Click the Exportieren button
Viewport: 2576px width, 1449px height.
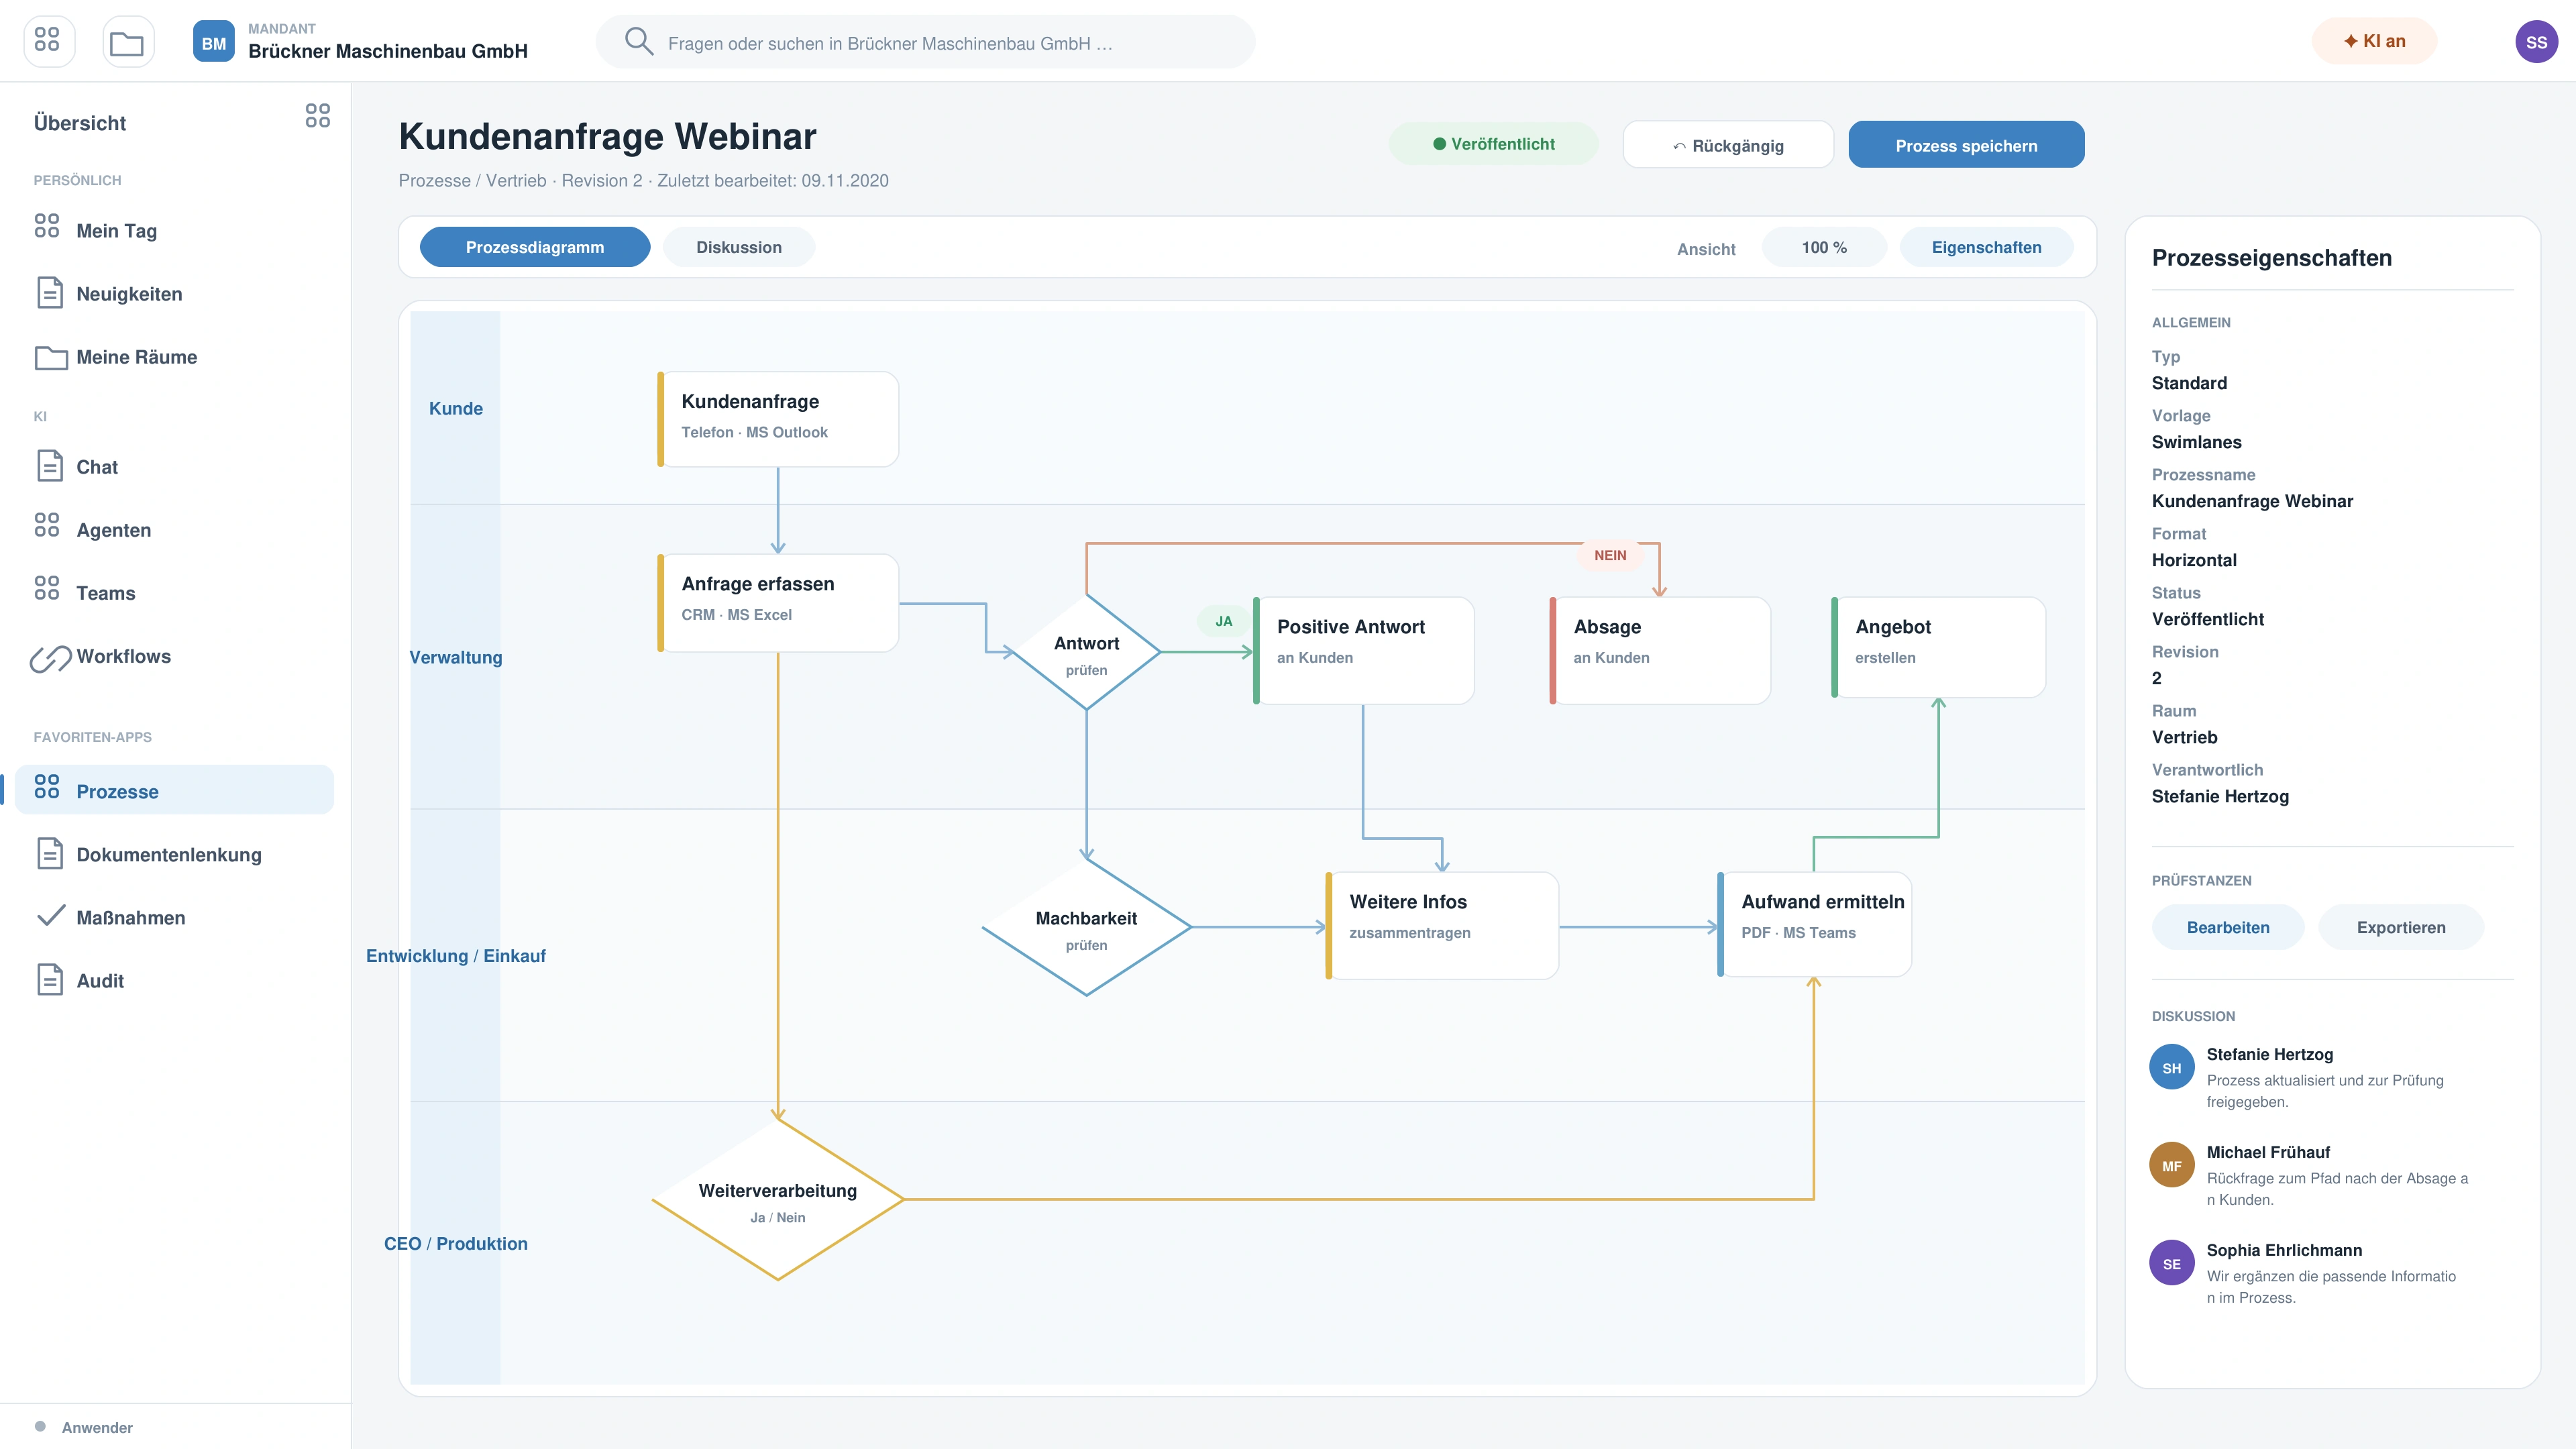pyautogui.click(x=2401, y=927)
